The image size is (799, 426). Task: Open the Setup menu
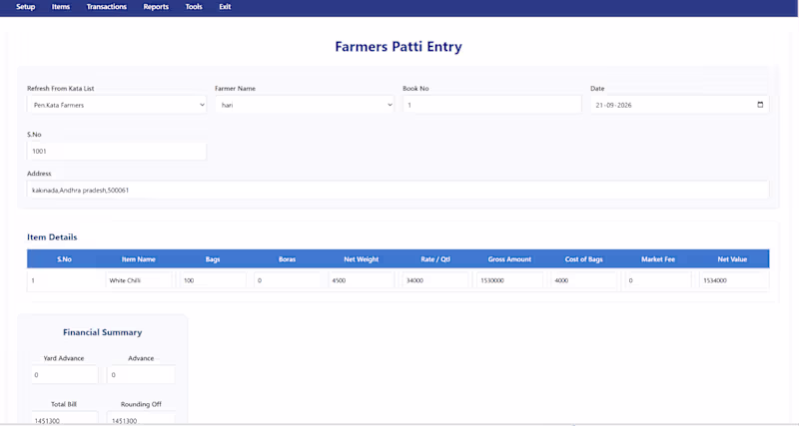(26, 7)
